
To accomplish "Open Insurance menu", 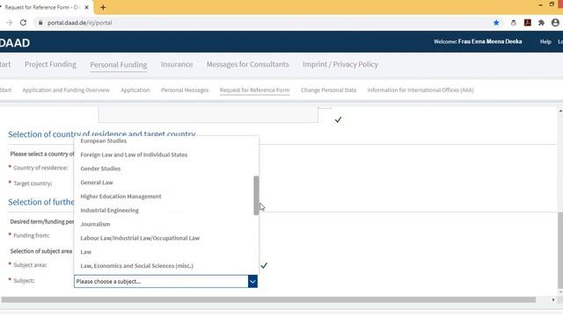I will [x=177, y=64].
